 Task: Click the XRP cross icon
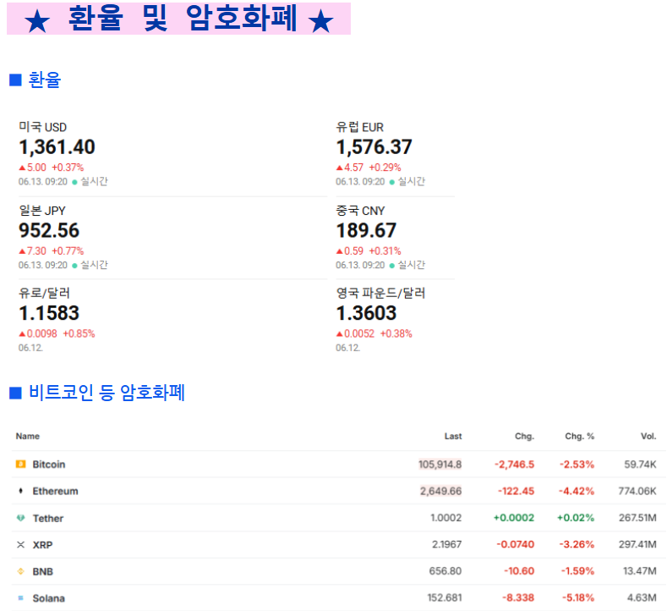point(20,544)
